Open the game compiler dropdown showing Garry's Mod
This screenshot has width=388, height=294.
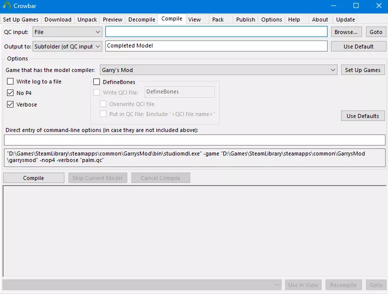pos(219,70)
